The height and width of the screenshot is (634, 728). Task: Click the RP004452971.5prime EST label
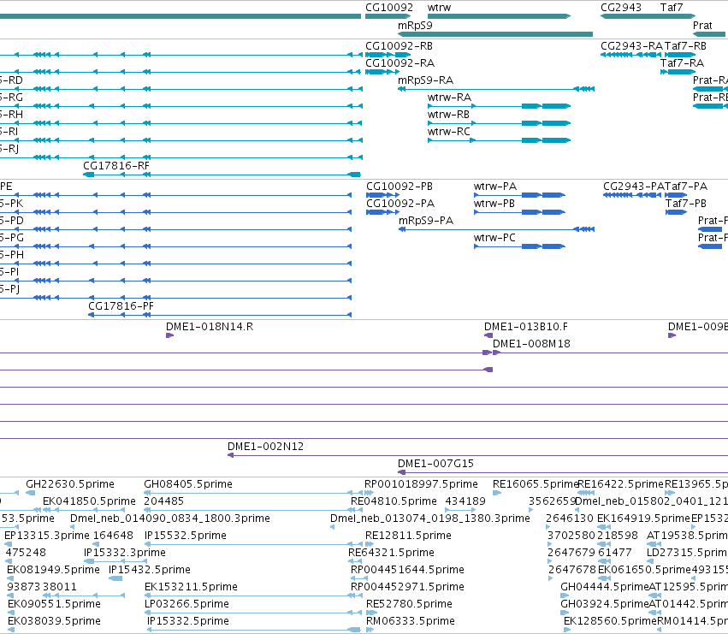coord(407,587)
